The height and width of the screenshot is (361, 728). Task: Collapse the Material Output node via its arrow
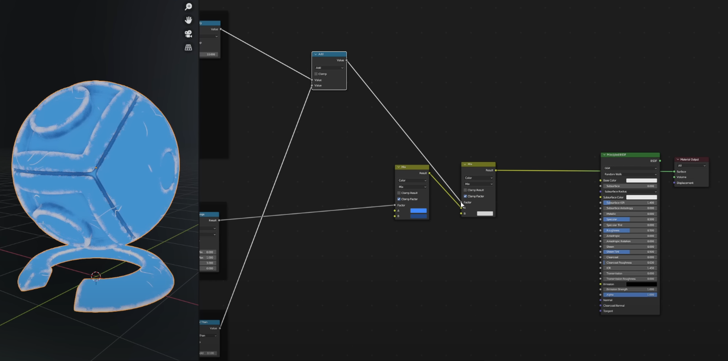click(x=678, y=160)
